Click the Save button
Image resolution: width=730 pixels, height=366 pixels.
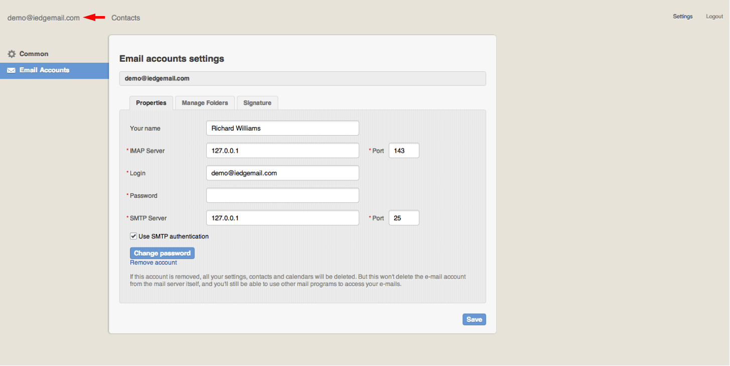point(474,319)
